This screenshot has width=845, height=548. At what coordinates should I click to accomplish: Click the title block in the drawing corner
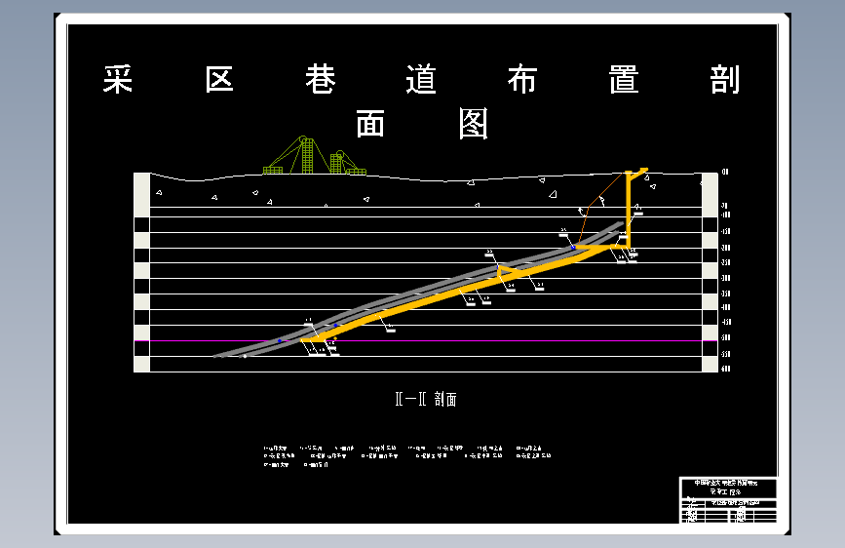tap(728, 500)
